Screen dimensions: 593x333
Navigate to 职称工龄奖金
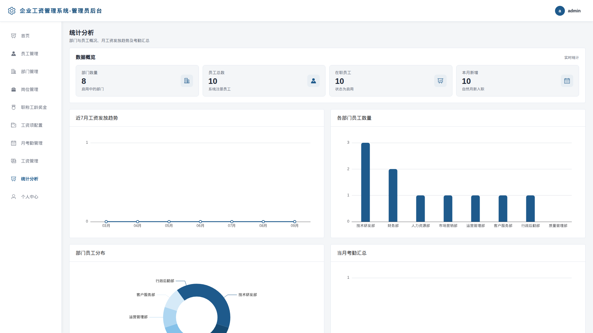(31, 107)
